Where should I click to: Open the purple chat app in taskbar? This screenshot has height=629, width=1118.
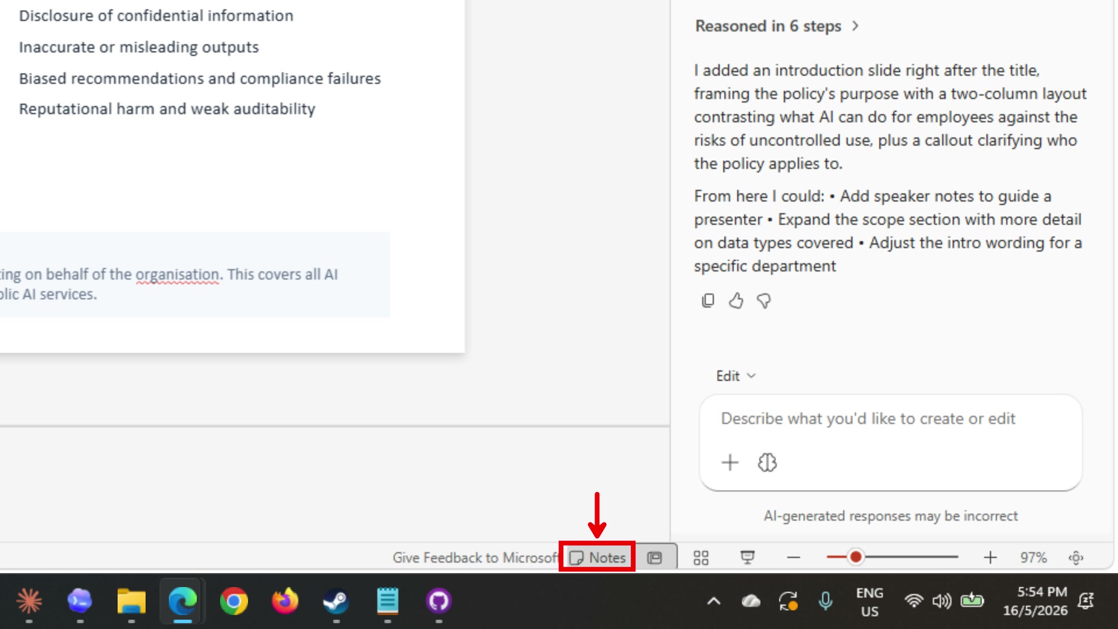(80, 601)
